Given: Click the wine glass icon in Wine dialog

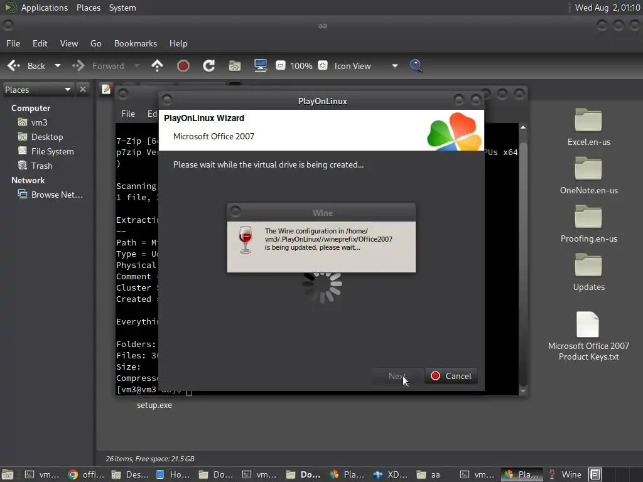Looking at the screenshot, I should click(x=246, y=240).
